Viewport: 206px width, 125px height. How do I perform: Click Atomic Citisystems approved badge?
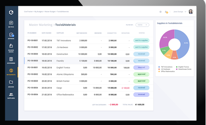coord(141,74)
